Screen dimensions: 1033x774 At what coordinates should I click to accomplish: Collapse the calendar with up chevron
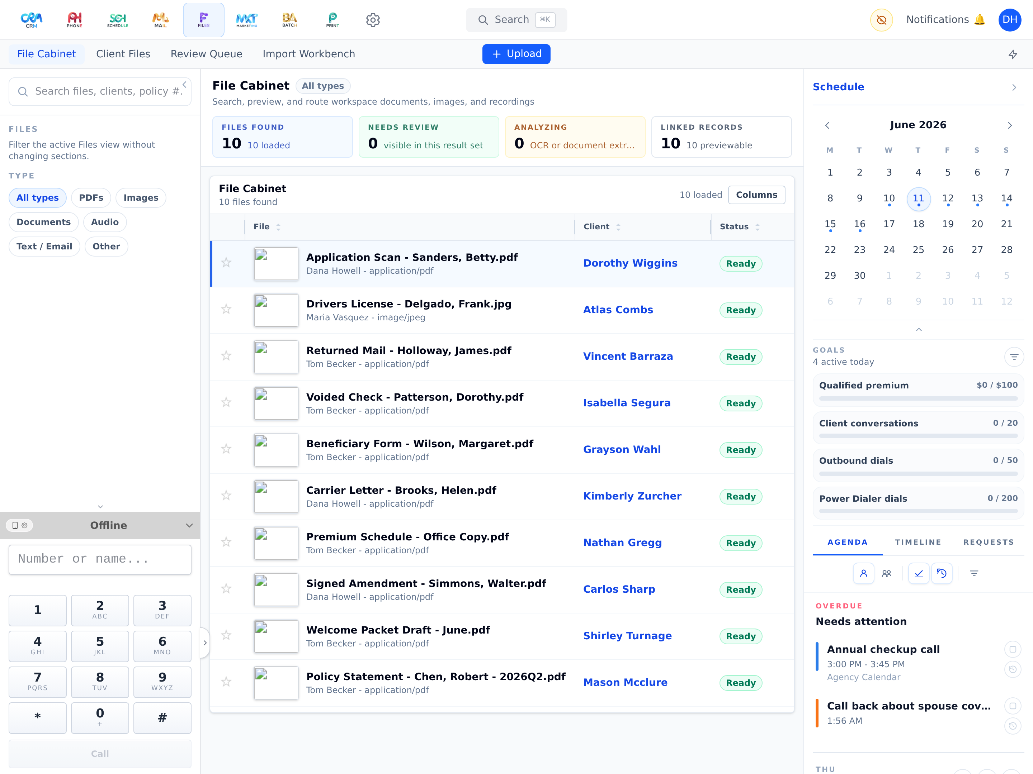(x=919, y=329)
